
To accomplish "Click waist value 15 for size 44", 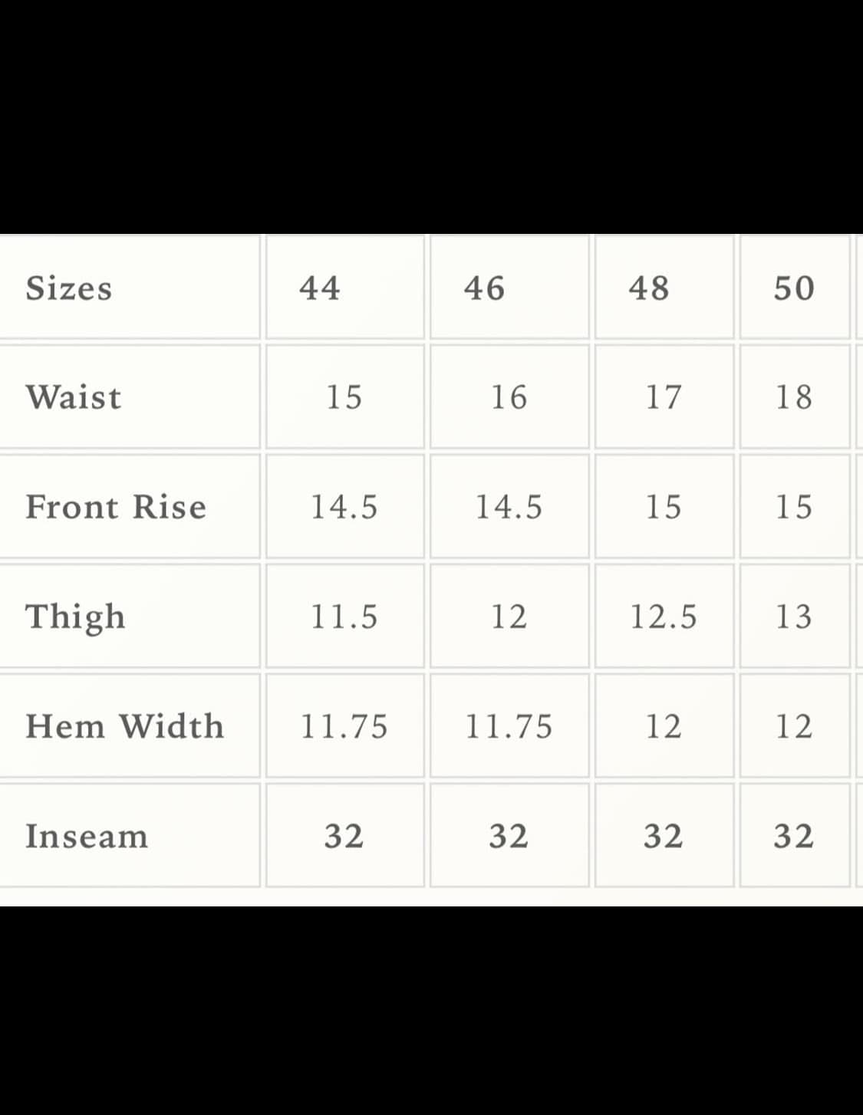I will [344, 397].
